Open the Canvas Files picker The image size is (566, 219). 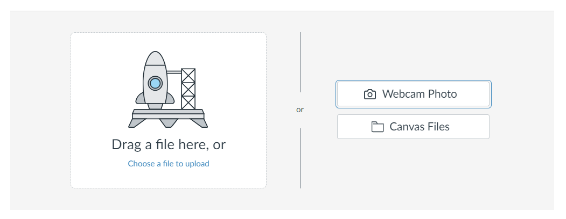pos(413,127)
